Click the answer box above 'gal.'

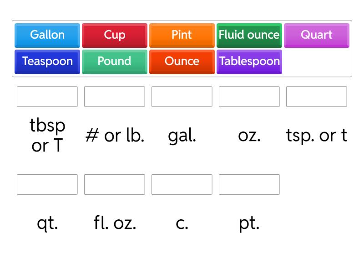pyautogui.click(x=182, y=96)
